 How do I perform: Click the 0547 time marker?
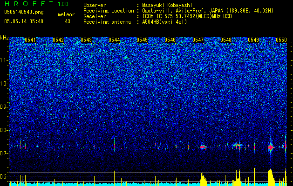click(x=198, y=40)
